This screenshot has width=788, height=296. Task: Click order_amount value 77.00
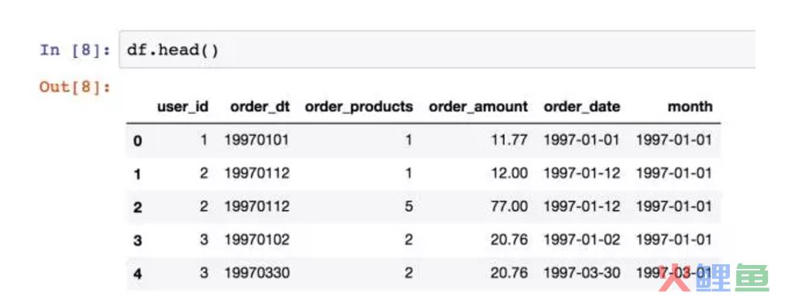point(509,206)
